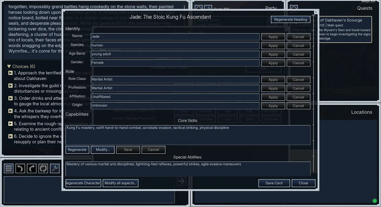Screen dimensions: 381x207
Task: Click the play icon beside choice 2
Action: click(10, 86)
